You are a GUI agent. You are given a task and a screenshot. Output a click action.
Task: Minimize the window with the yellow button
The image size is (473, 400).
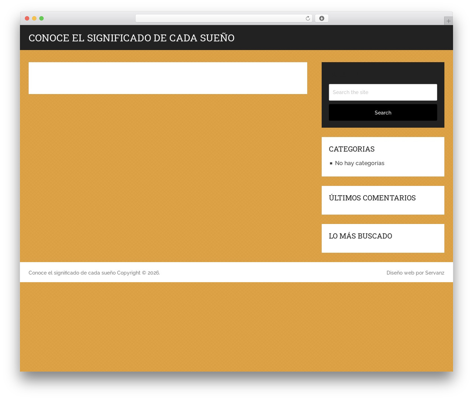coord(34,18)
